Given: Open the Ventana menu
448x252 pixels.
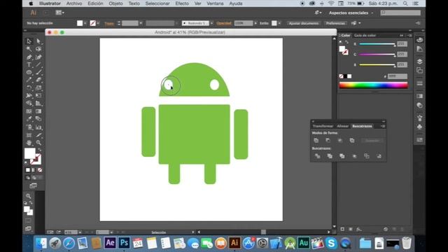Looking at the screenshot, I should (215, 3).
